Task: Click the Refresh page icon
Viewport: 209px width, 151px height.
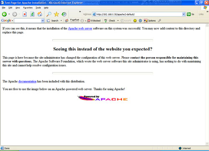Action: [x=32, y=14]
